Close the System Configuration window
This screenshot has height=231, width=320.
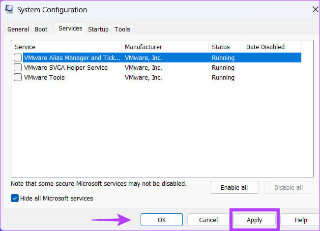tap(316, 9)
